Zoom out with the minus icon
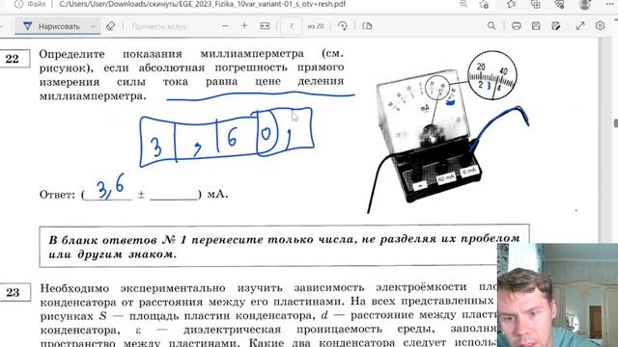This screenshot has width=618, height=347. pyautogui.click(x=225, y=26)
